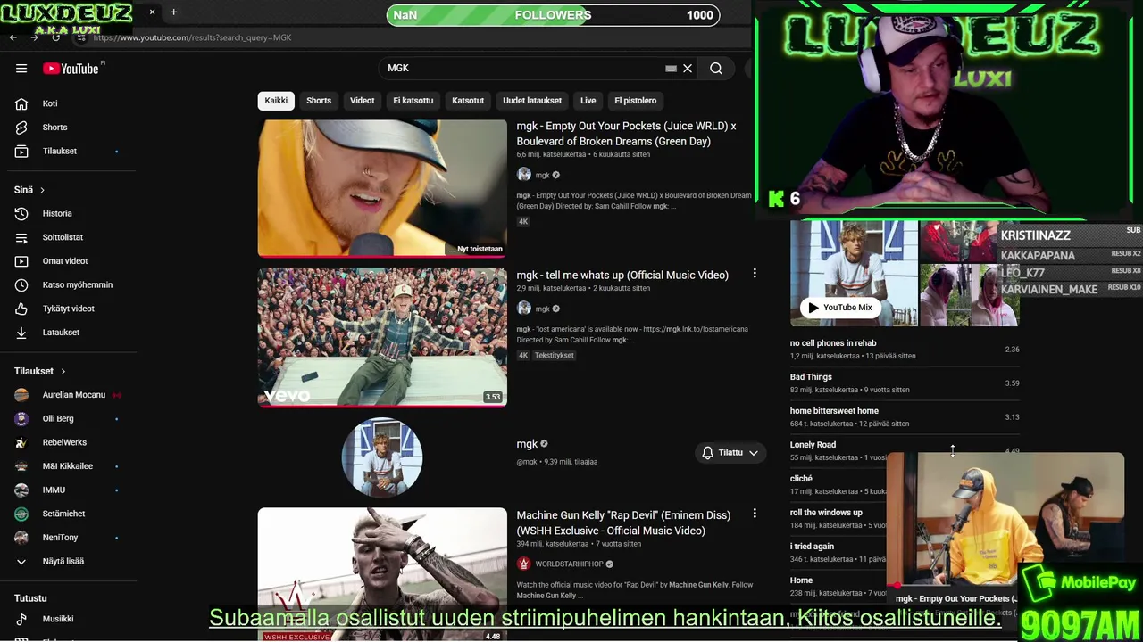Open the Empty Out Your Pockets title link

(626, 134)
